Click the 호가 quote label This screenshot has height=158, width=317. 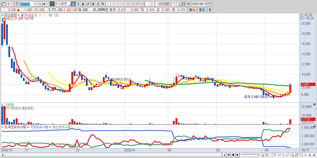(x=113, y=9)
